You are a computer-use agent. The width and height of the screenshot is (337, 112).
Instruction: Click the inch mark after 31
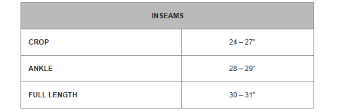[x=254, y=93]
